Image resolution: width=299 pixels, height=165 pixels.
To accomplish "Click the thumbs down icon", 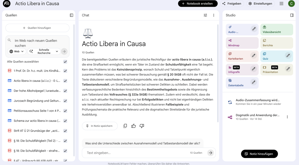I will [x=142, y=126].
